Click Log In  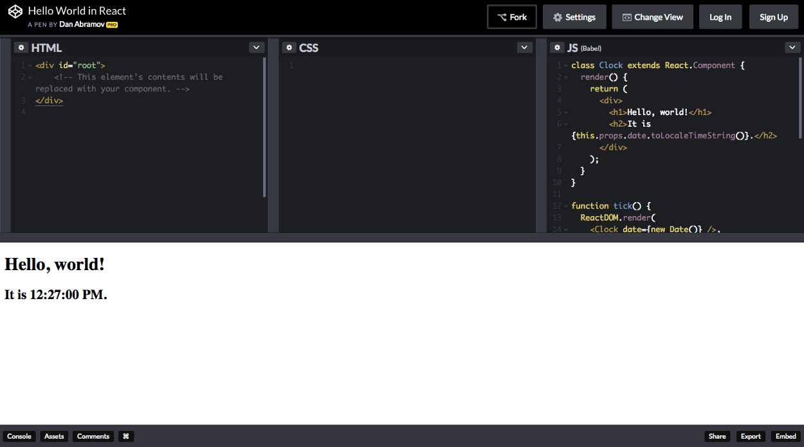click(720, 17)
